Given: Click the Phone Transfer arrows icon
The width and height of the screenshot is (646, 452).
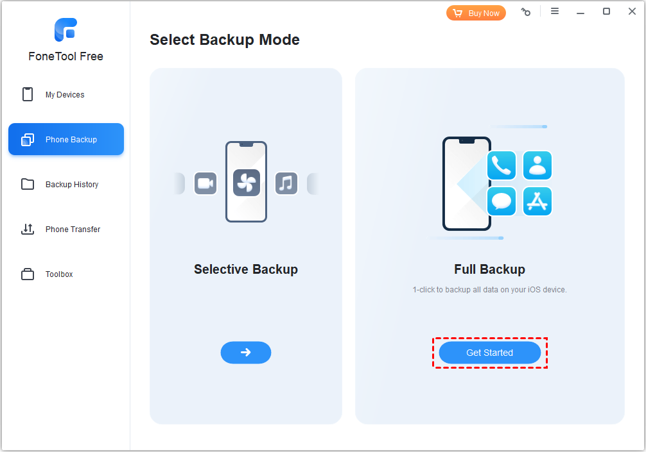Looking at the screenshot, I should point(28,230).
